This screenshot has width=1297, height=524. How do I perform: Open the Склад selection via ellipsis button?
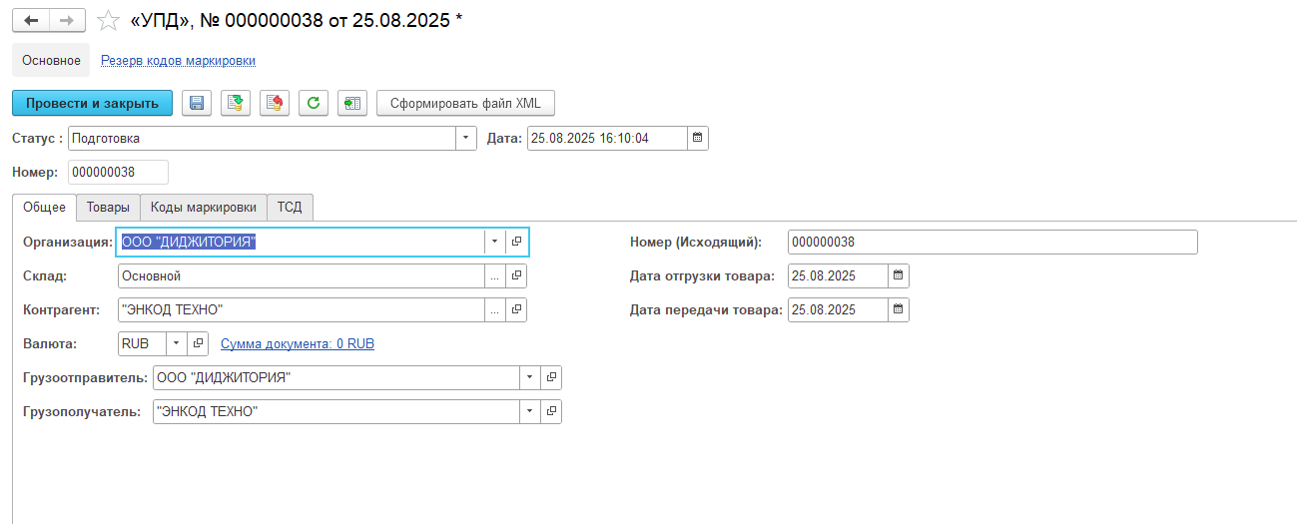coord(495,275)
